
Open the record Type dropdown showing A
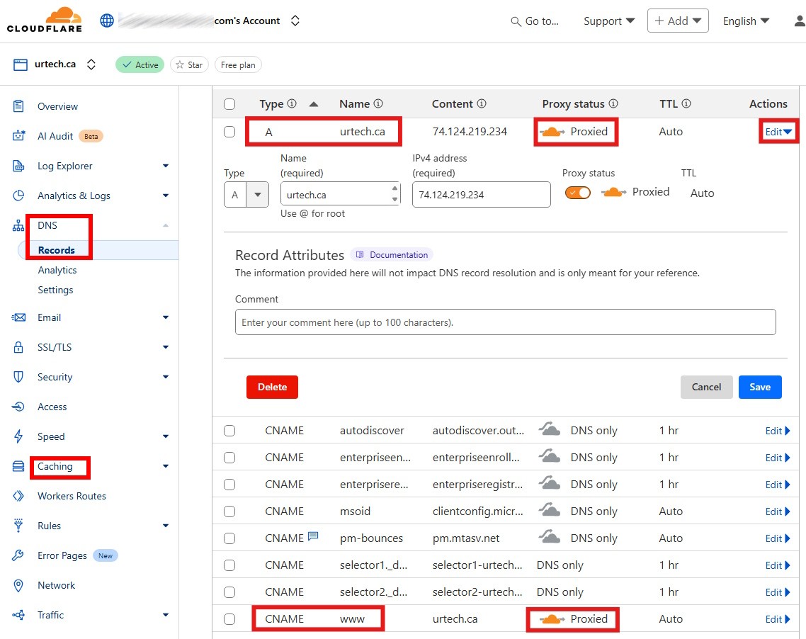coord(246,194)
